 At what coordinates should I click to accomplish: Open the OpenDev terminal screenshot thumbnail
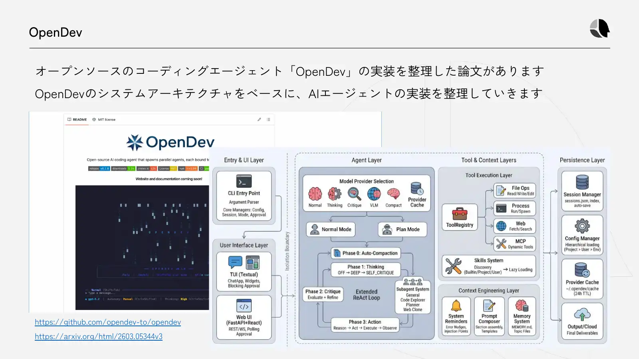coord(142,247)
